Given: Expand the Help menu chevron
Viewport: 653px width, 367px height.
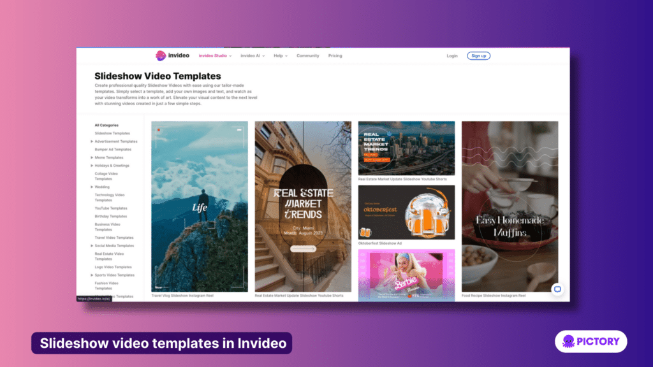Looking at the screenshot, I should click(x=286, y=55).
